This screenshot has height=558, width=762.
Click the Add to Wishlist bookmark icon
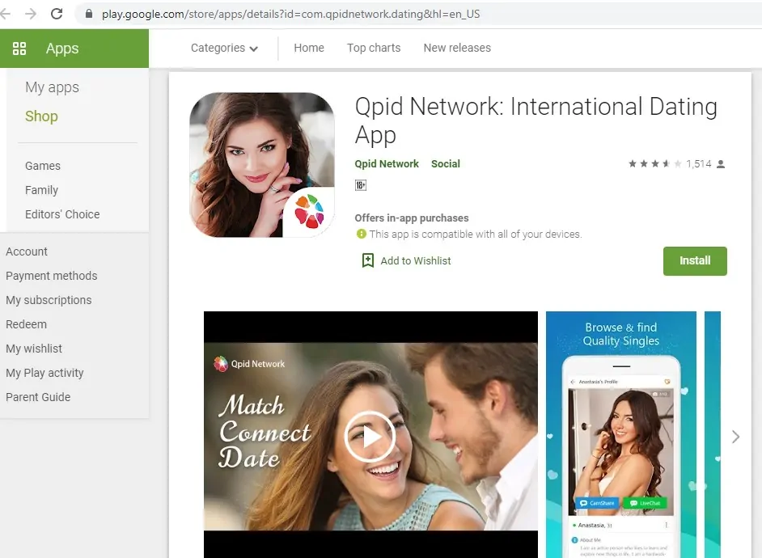368,260
